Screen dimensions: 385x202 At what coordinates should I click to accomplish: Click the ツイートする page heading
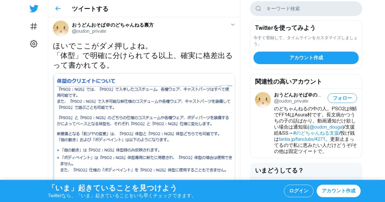tap(90, 9)
